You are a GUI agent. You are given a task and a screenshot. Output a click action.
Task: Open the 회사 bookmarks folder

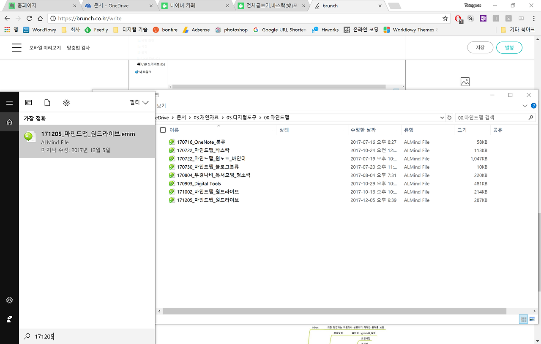(x=71, y=30)
